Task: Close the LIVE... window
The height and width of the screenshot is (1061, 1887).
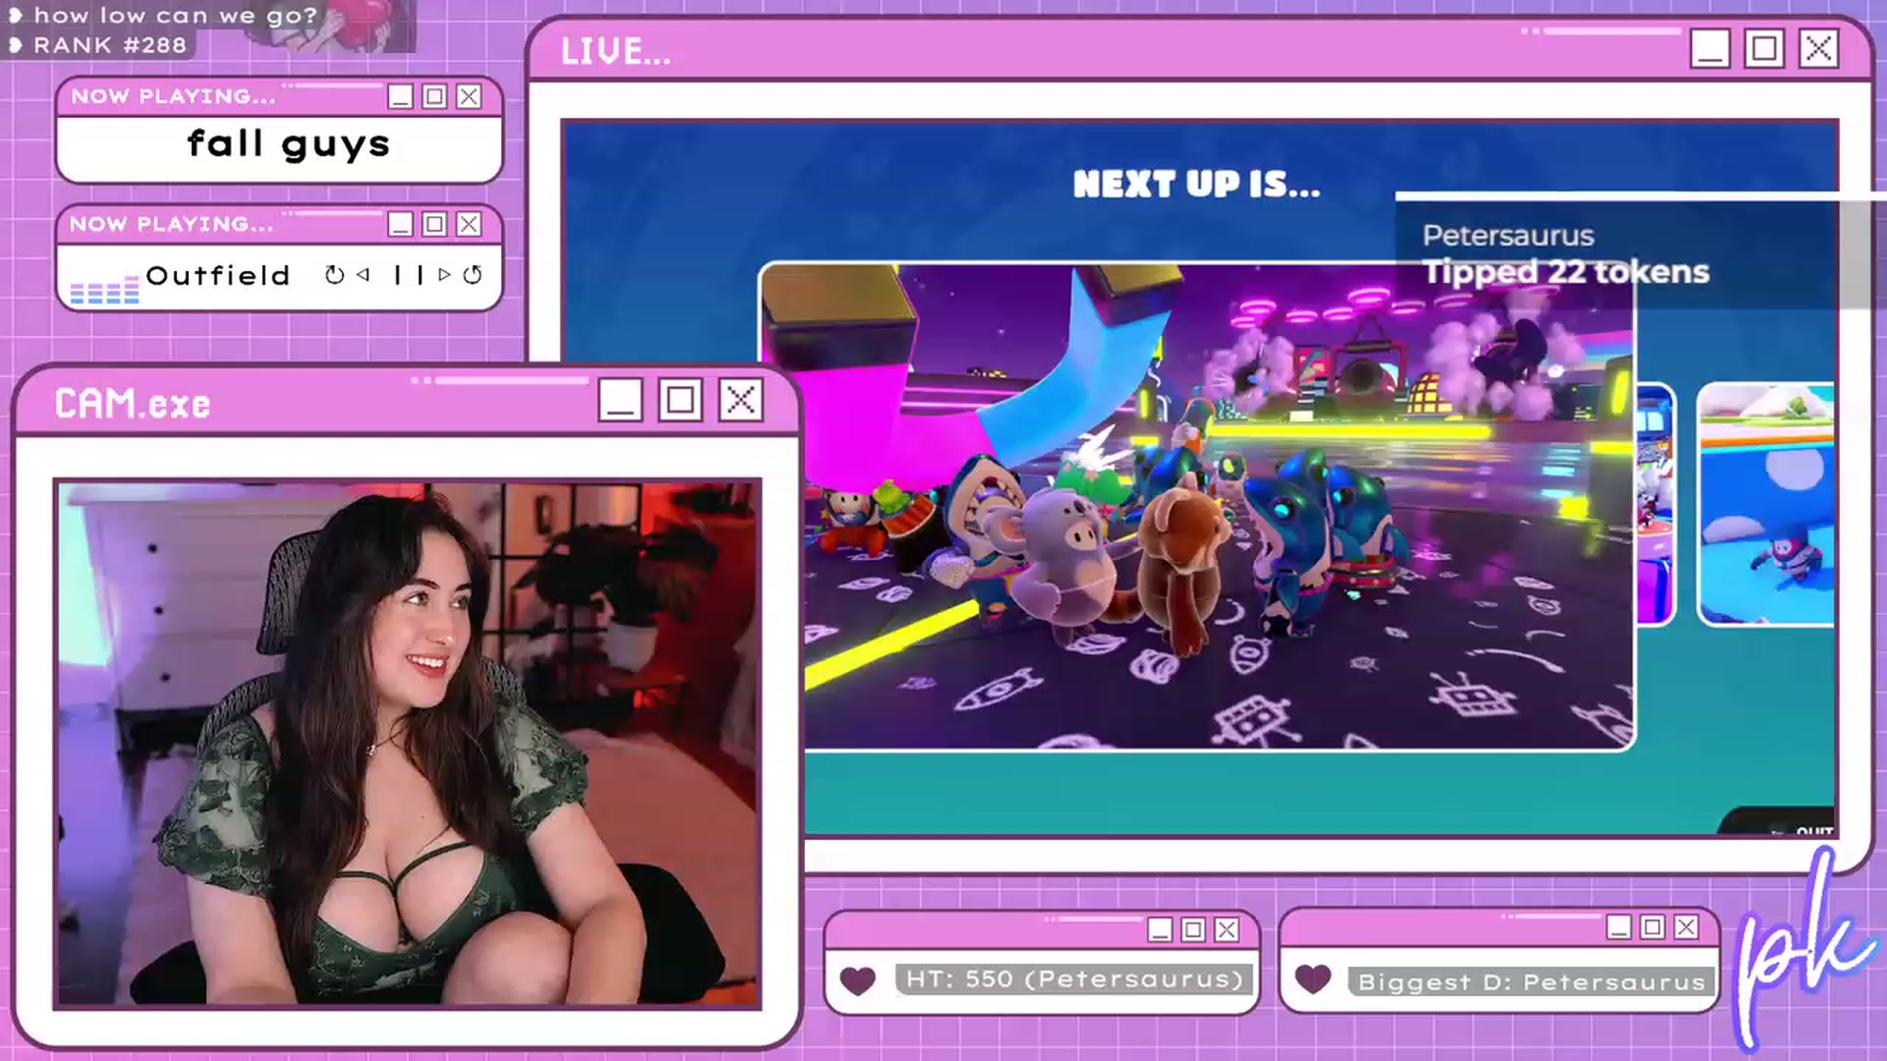Action: click(x=1818, y=48)
